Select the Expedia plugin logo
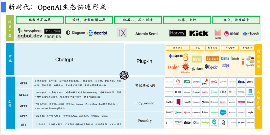 click(x=211, y=67)
